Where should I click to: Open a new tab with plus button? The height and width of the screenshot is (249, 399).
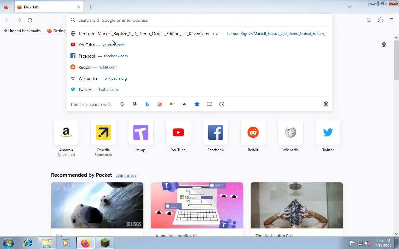pyautogui.click(x=90, y=7)
